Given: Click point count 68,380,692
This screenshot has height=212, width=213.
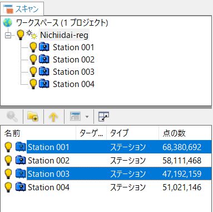Looking at the screenshot, I should pos(182,147).
